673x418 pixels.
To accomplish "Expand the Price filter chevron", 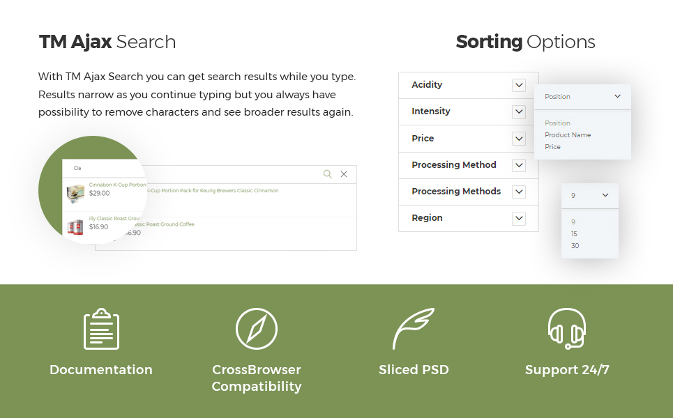I will (x=519, y=139).
